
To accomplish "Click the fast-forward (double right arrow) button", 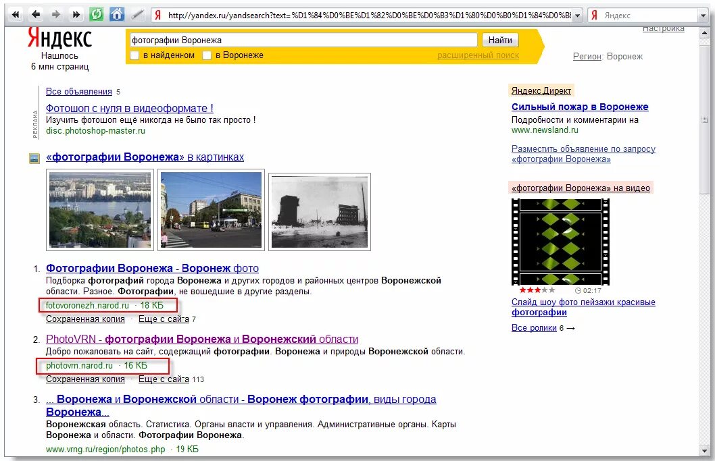I will point(76,15).
